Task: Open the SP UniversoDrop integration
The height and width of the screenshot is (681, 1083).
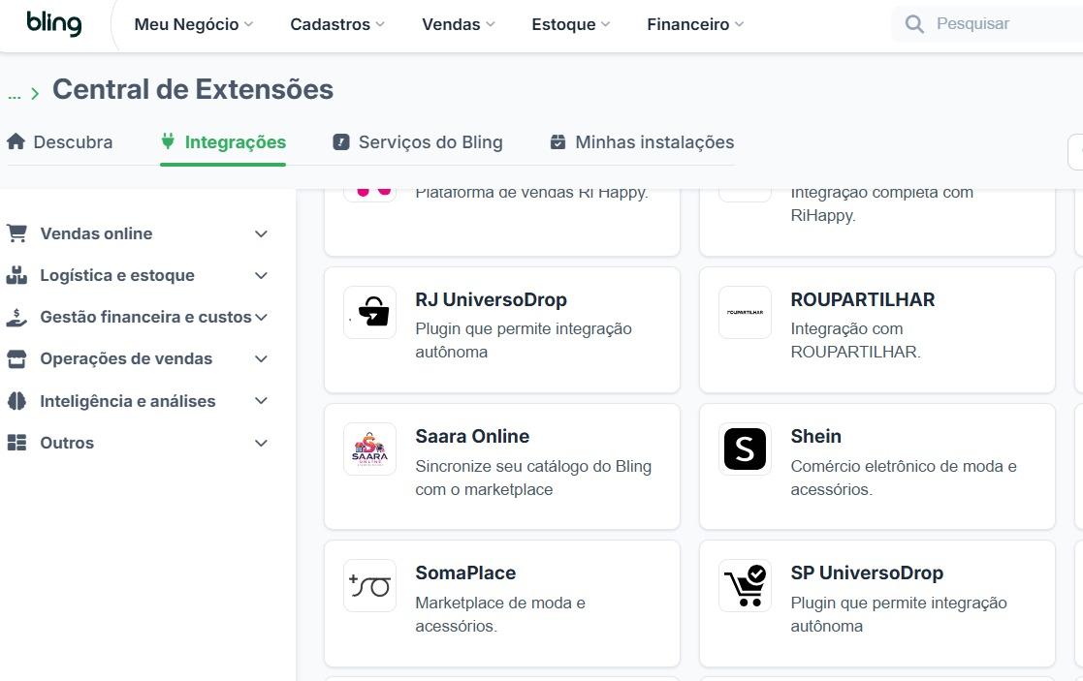Action: (877, 604)
